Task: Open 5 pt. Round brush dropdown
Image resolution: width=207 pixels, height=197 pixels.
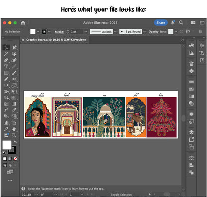Action: (144, 32)
